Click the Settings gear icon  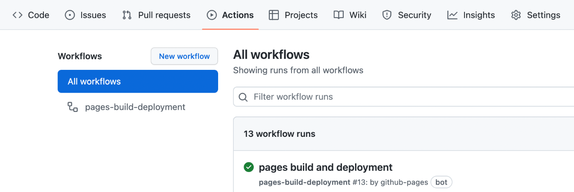(516, 15)
